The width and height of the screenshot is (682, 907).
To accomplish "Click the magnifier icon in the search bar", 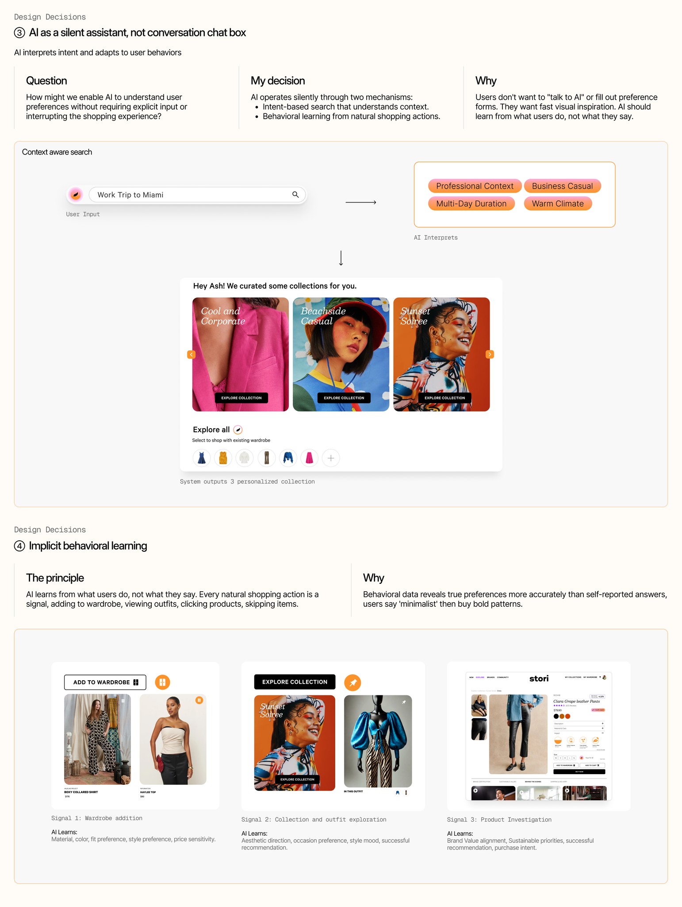I will coord(295,194).
